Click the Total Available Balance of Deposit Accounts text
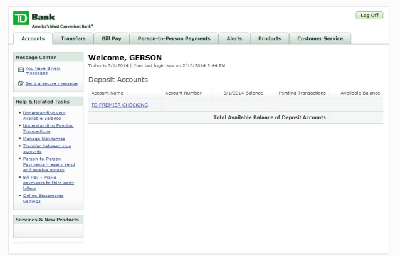Image resolution: width=400 pixels, height=256 pixels. coord(270,117)
